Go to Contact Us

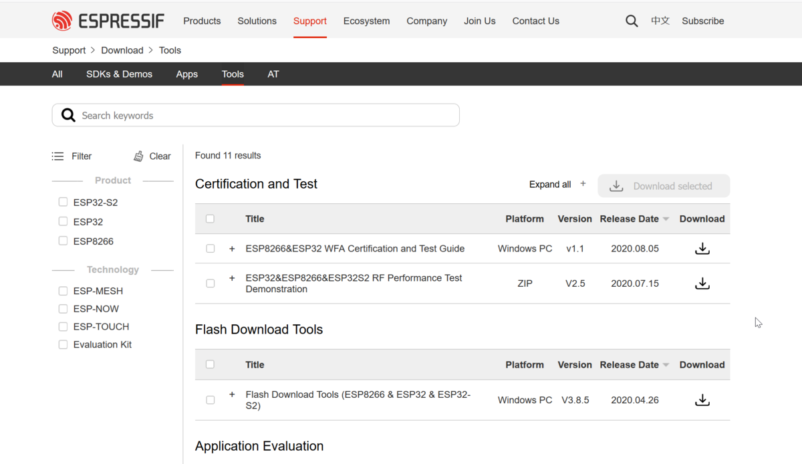[x=535, y=21]
